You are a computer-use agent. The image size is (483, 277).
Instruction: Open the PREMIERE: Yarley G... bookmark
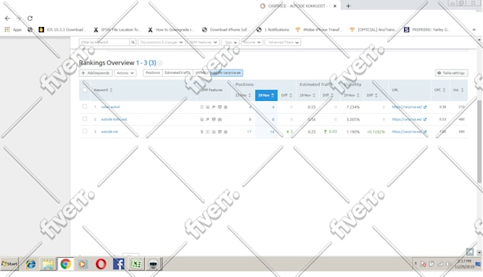tap(428, 30)
